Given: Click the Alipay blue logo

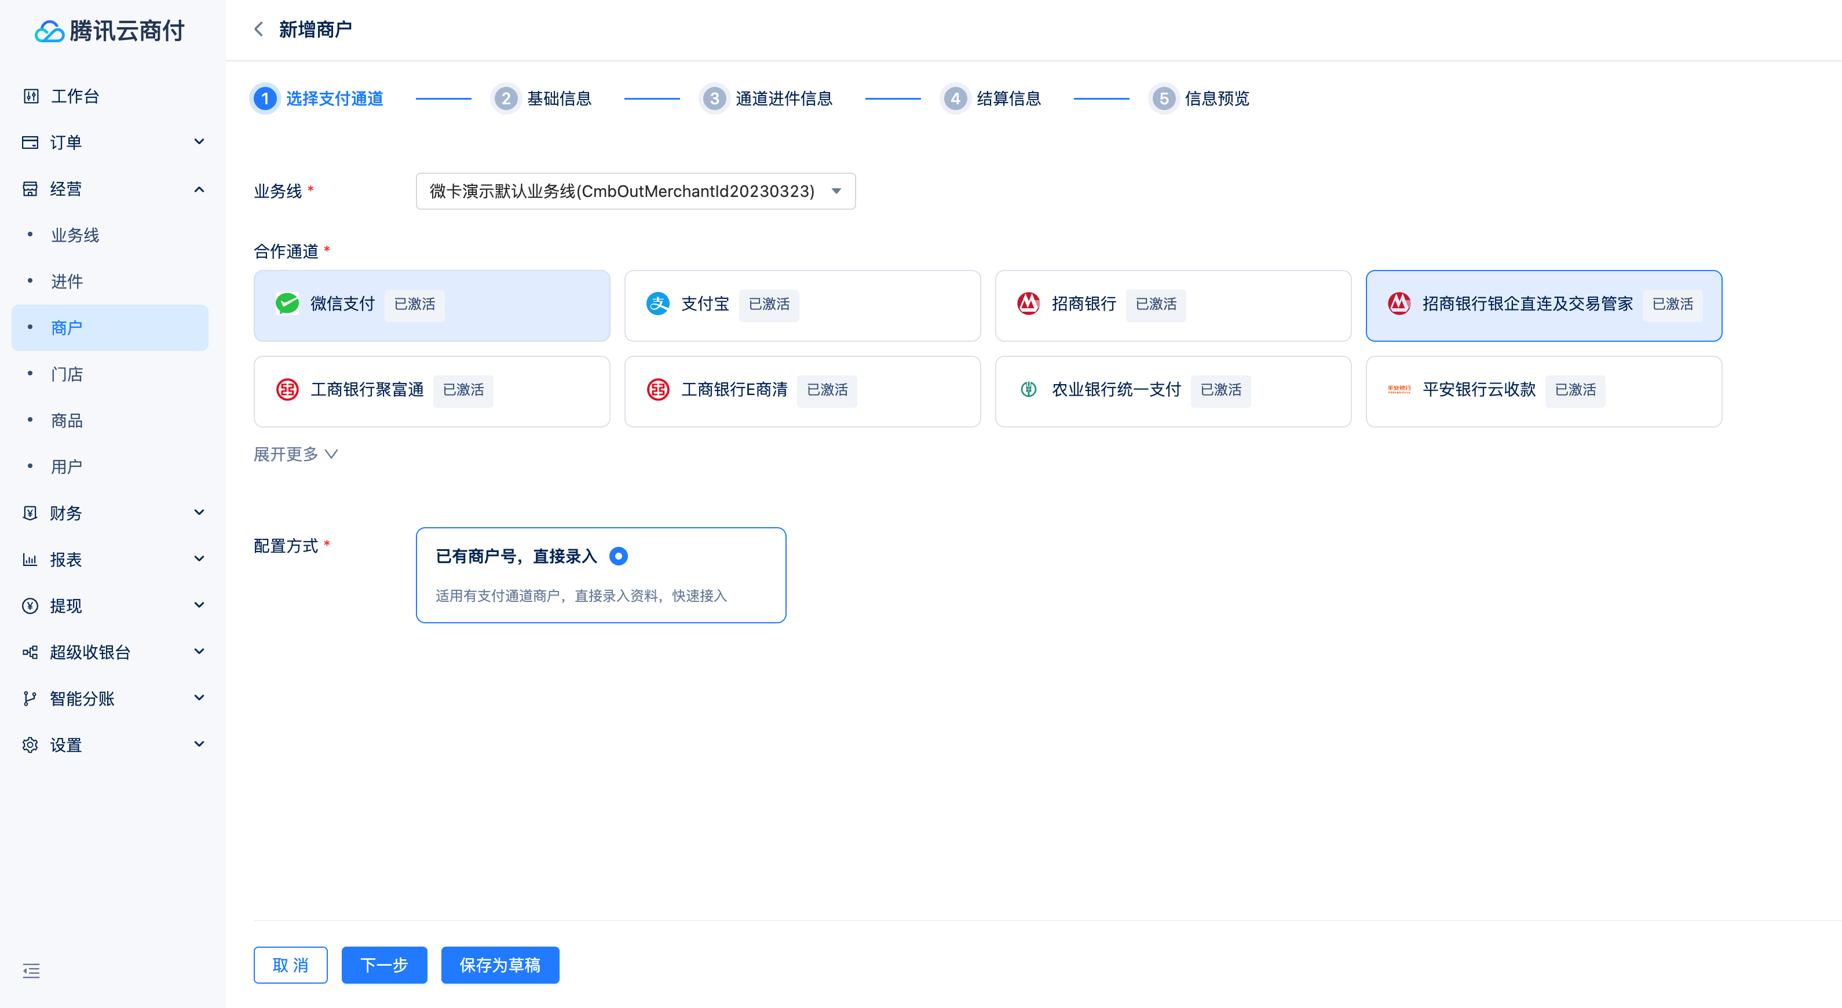Looking at the screenshot, I should pyautogui.click(x=658, y=304).
